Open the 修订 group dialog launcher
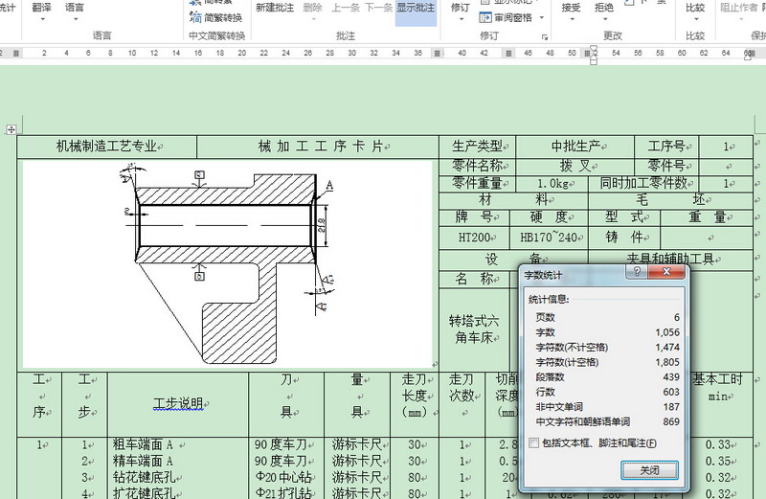Viewport: 766px width, 499px height. click(545, 36)
